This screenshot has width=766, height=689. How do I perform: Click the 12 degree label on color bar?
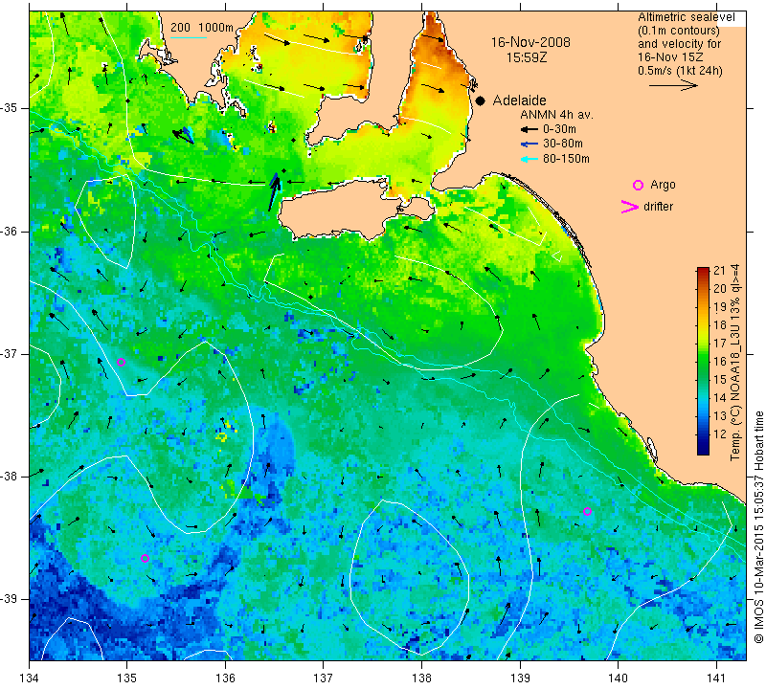(x=720, y=433)
